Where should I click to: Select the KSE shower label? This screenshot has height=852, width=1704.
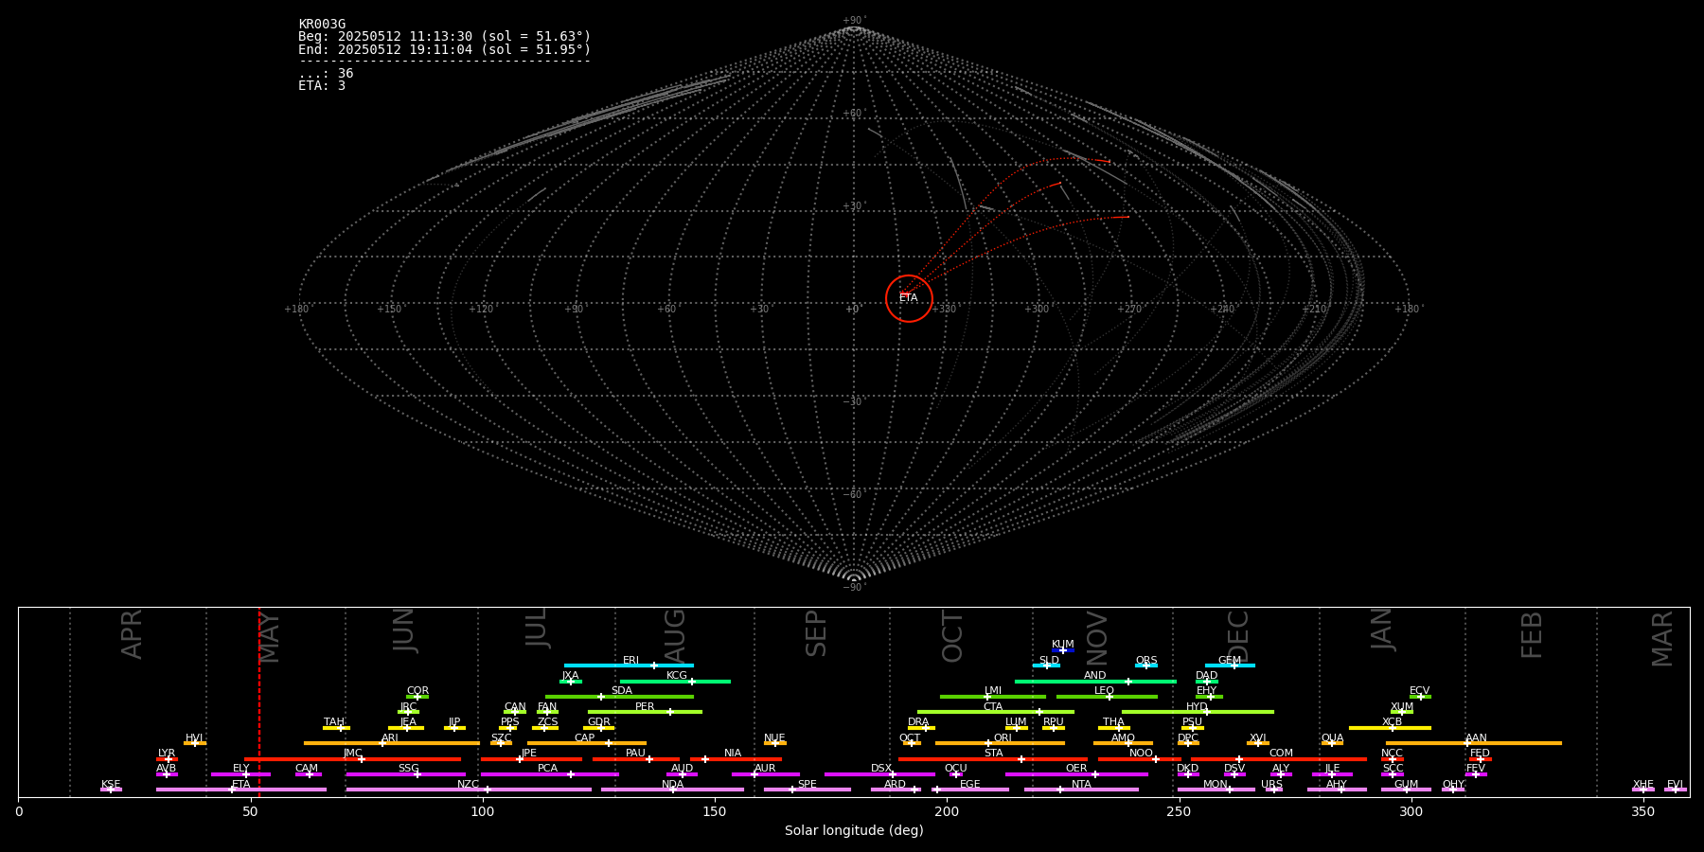pyautogui.click(x=111, y=785)
